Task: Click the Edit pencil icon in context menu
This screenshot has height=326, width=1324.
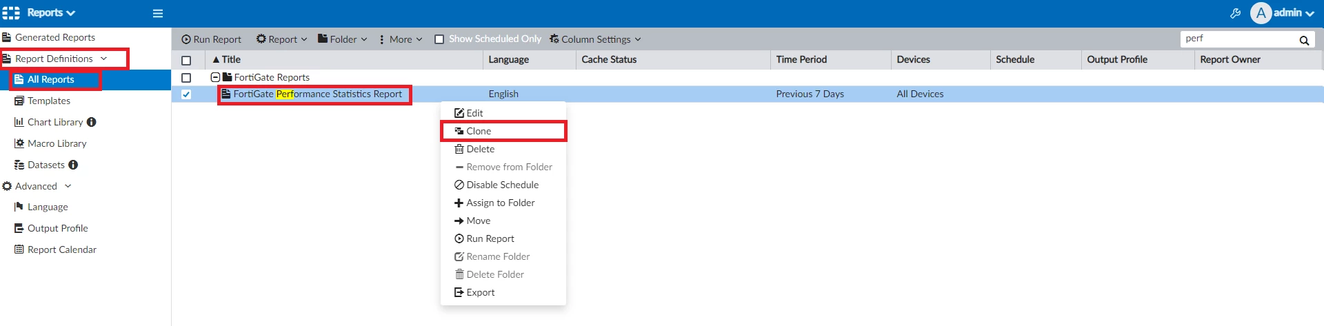Action: coord(459,113)
